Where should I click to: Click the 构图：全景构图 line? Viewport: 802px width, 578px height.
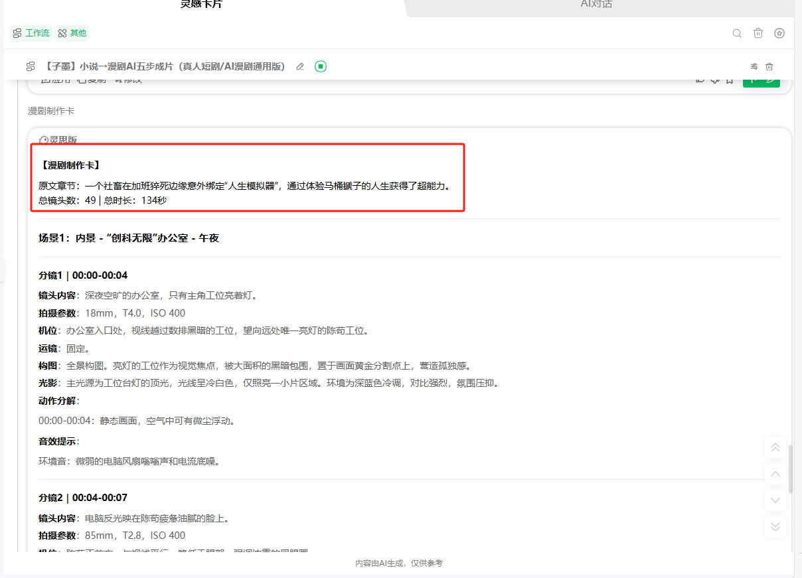click(x=255, y=366)
